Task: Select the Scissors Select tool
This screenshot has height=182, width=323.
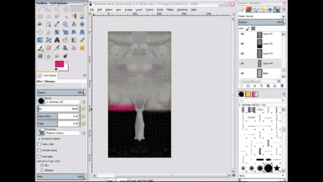Action: point(82,16)
